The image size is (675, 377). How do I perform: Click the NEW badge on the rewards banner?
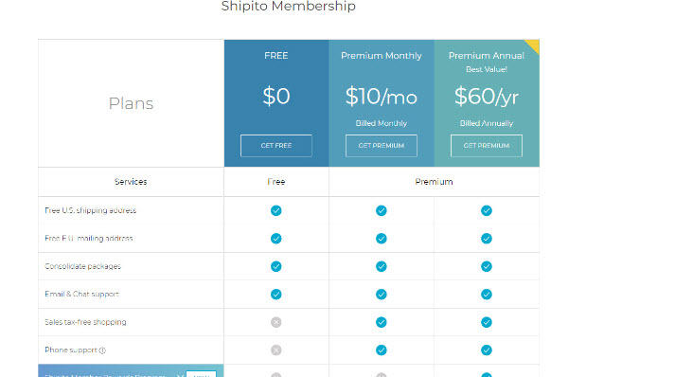point(201,374)
